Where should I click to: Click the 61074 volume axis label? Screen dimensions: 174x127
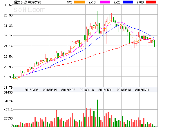8,101
